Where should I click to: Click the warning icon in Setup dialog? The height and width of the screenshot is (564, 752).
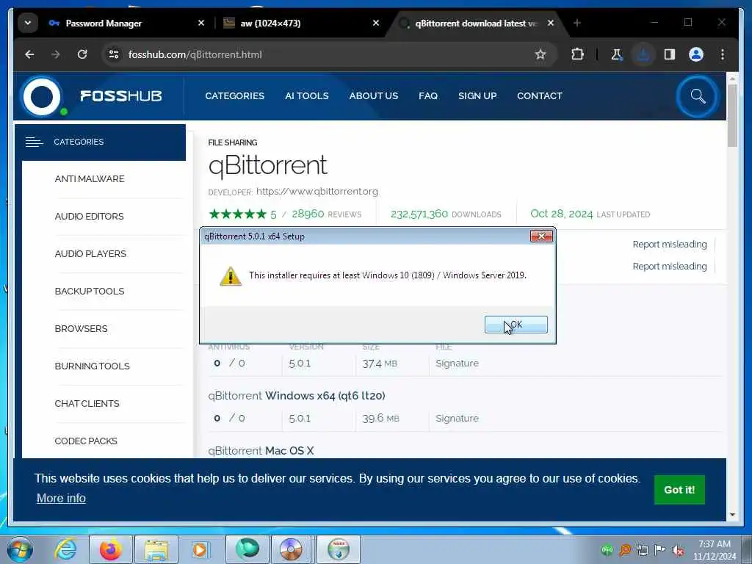(x=230, y=276)
